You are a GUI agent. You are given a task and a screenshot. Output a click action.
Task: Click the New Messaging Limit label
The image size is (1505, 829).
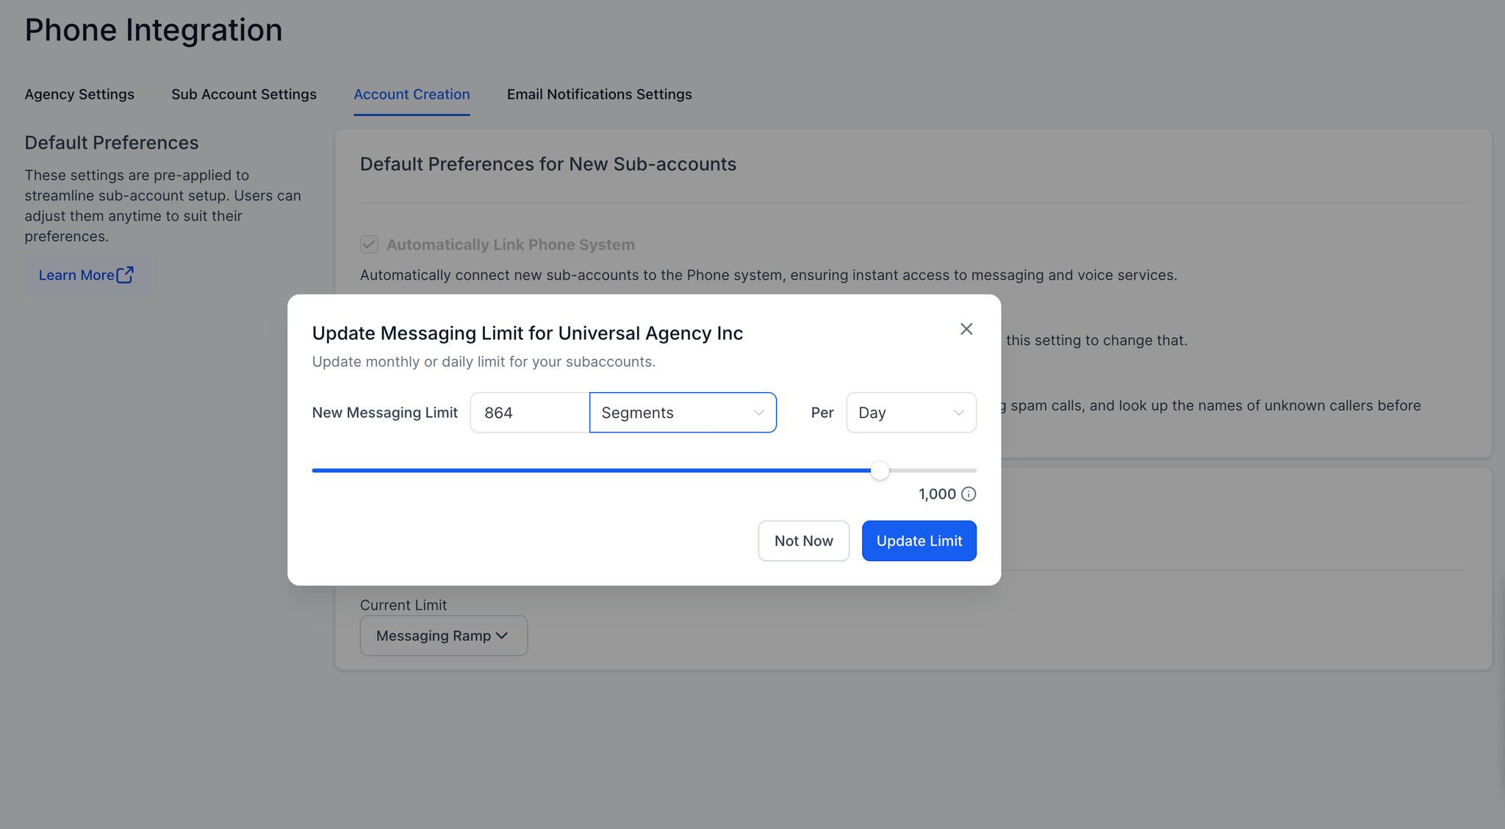click(385, 413)
